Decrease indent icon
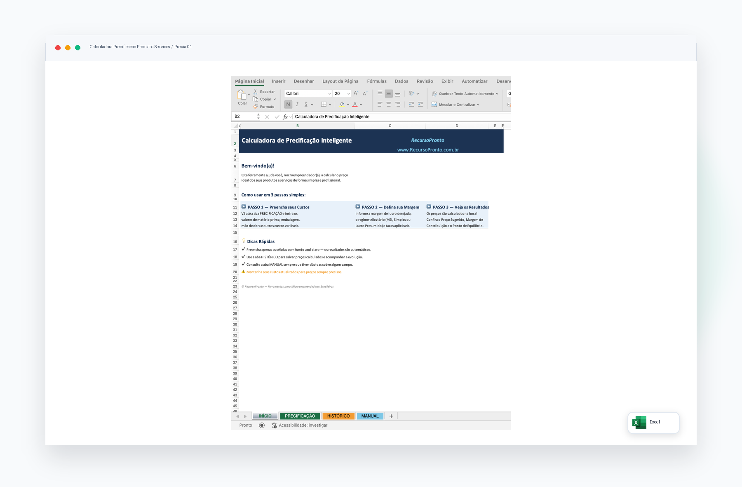742x487 pixels. 411,104
